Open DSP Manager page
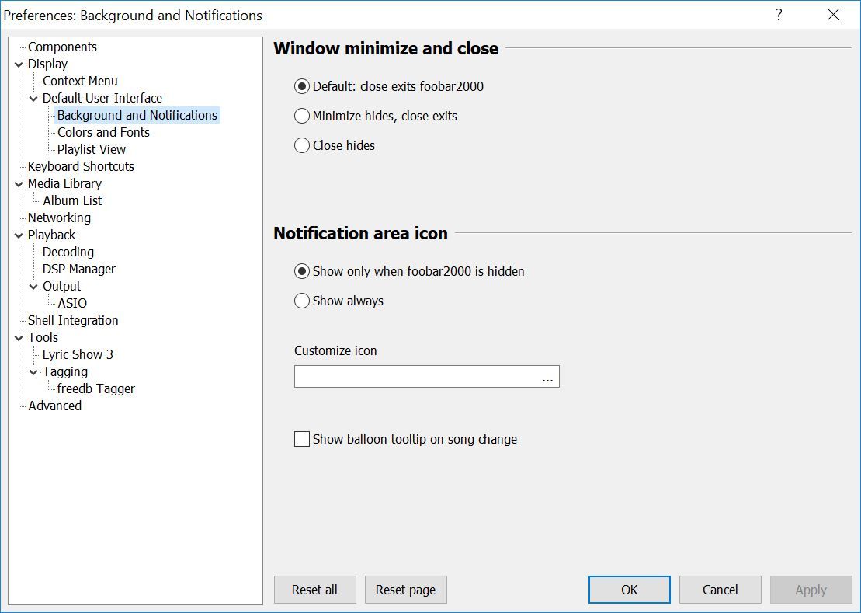This screenshot has width=861, height=613. [x=79, y=269]
